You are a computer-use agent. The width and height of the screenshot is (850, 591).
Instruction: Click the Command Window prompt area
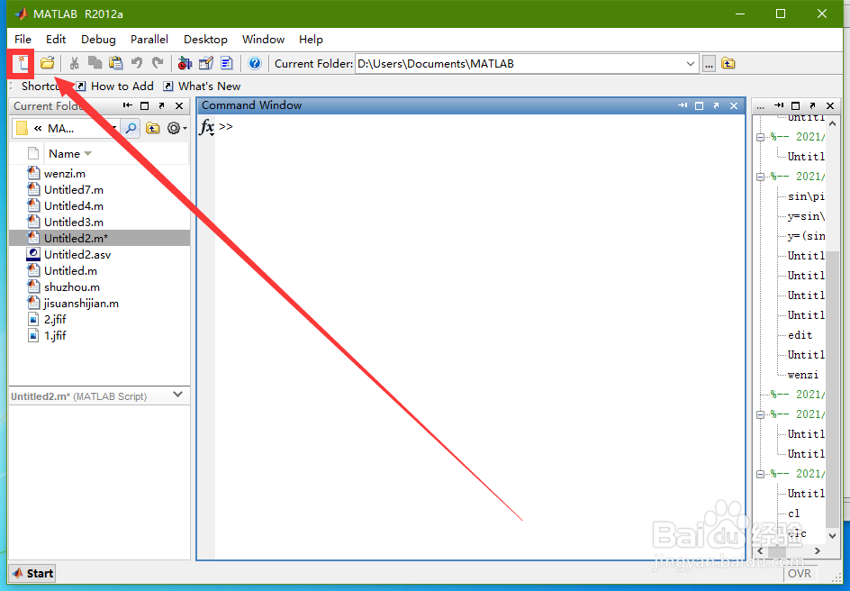point(479,336)
